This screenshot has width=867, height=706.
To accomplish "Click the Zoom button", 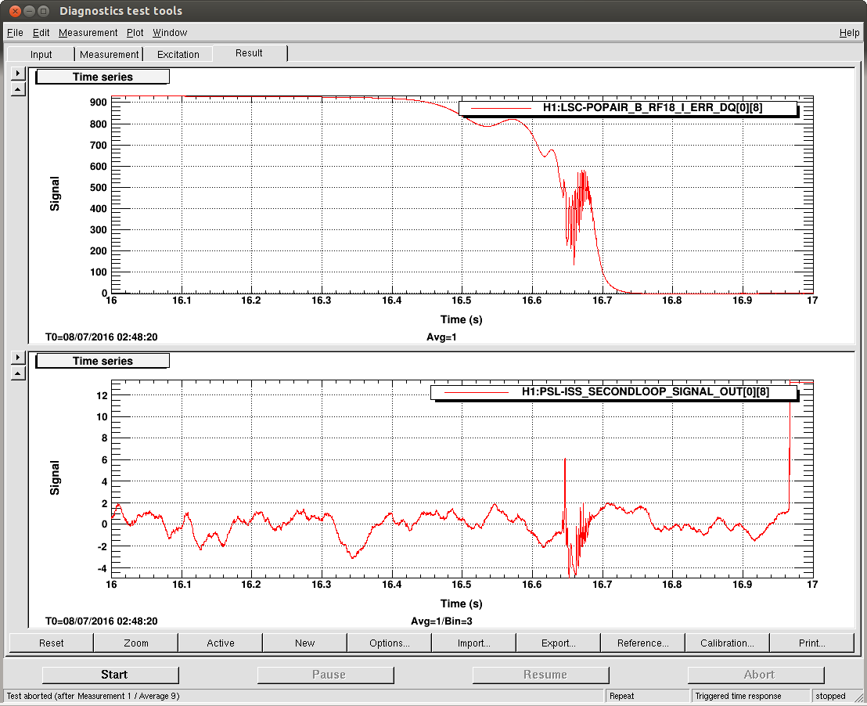I will tap(136, 643).
